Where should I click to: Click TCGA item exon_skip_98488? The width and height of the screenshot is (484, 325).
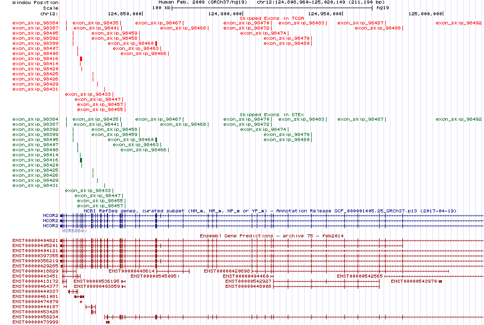pyautogui.click(x=378, y=28)
